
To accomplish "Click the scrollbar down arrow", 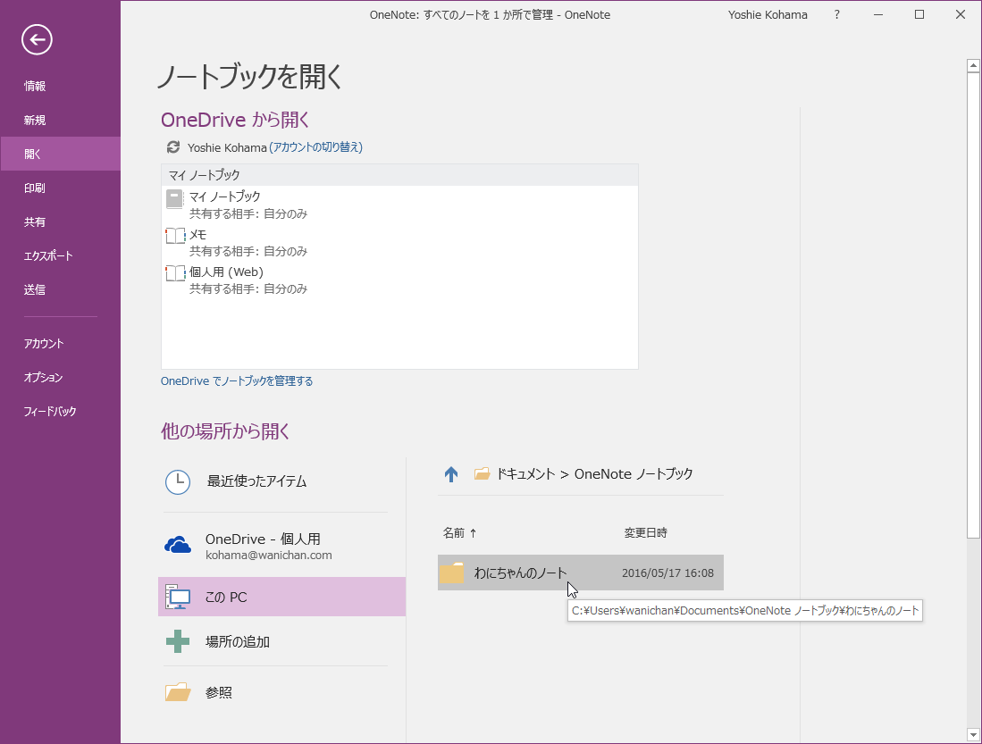I will point(973,735).
